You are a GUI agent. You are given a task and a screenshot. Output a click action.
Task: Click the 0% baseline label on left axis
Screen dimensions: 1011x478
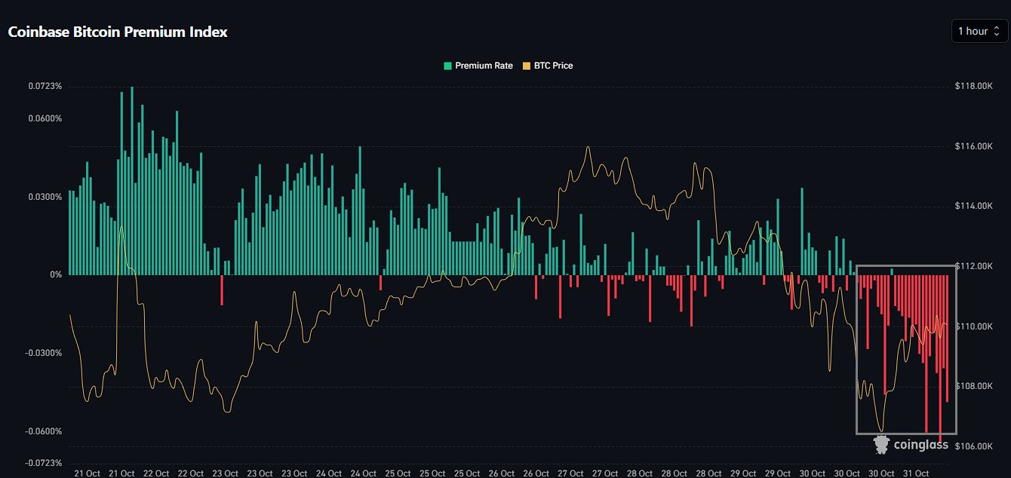[56, 275]
